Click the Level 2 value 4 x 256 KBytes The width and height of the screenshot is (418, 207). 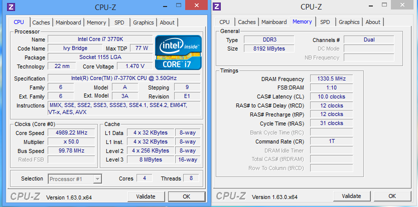151,150
